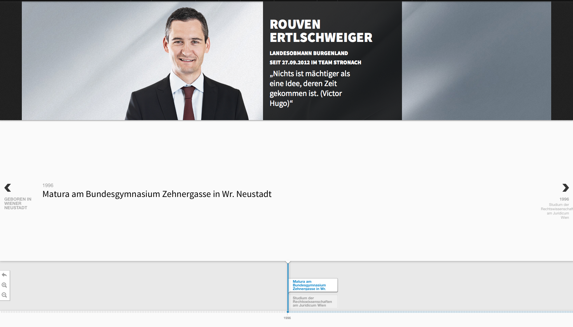Viewport: 573px width, 327px height.
Task: Click the name heading 'Rouven Ertlschweiger'
Action: point(321,31)
